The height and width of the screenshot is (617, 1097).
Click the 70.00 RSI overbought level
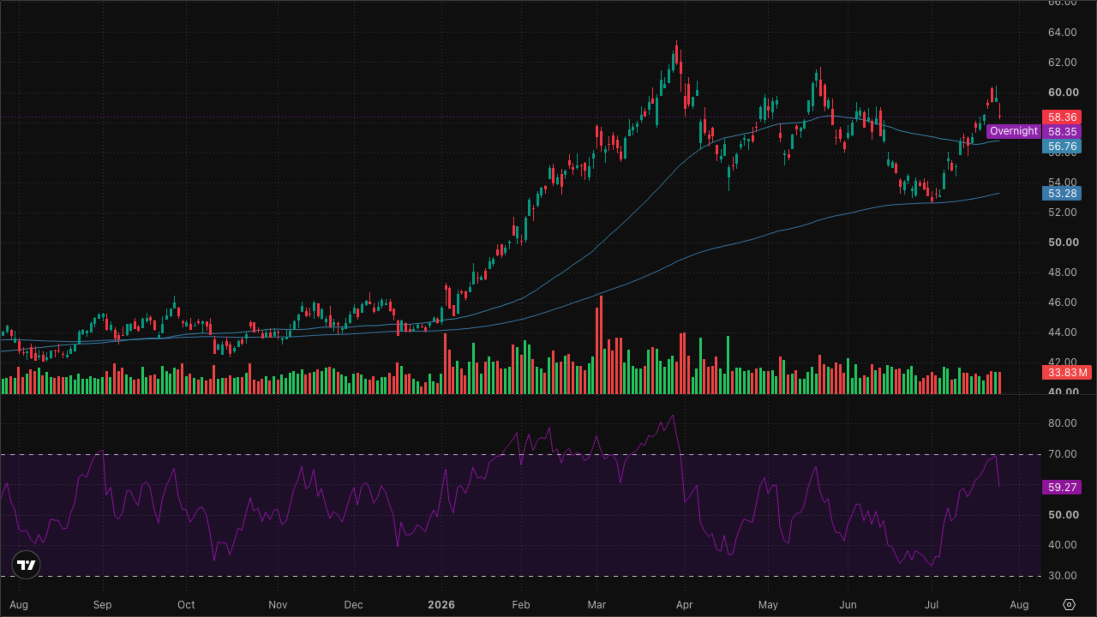click(1062, 454)
